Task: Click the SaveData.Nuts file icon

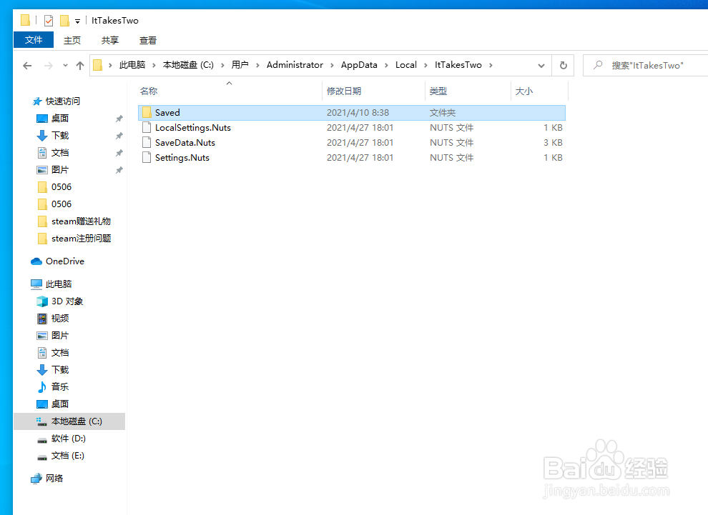Action: click(147, 142)
